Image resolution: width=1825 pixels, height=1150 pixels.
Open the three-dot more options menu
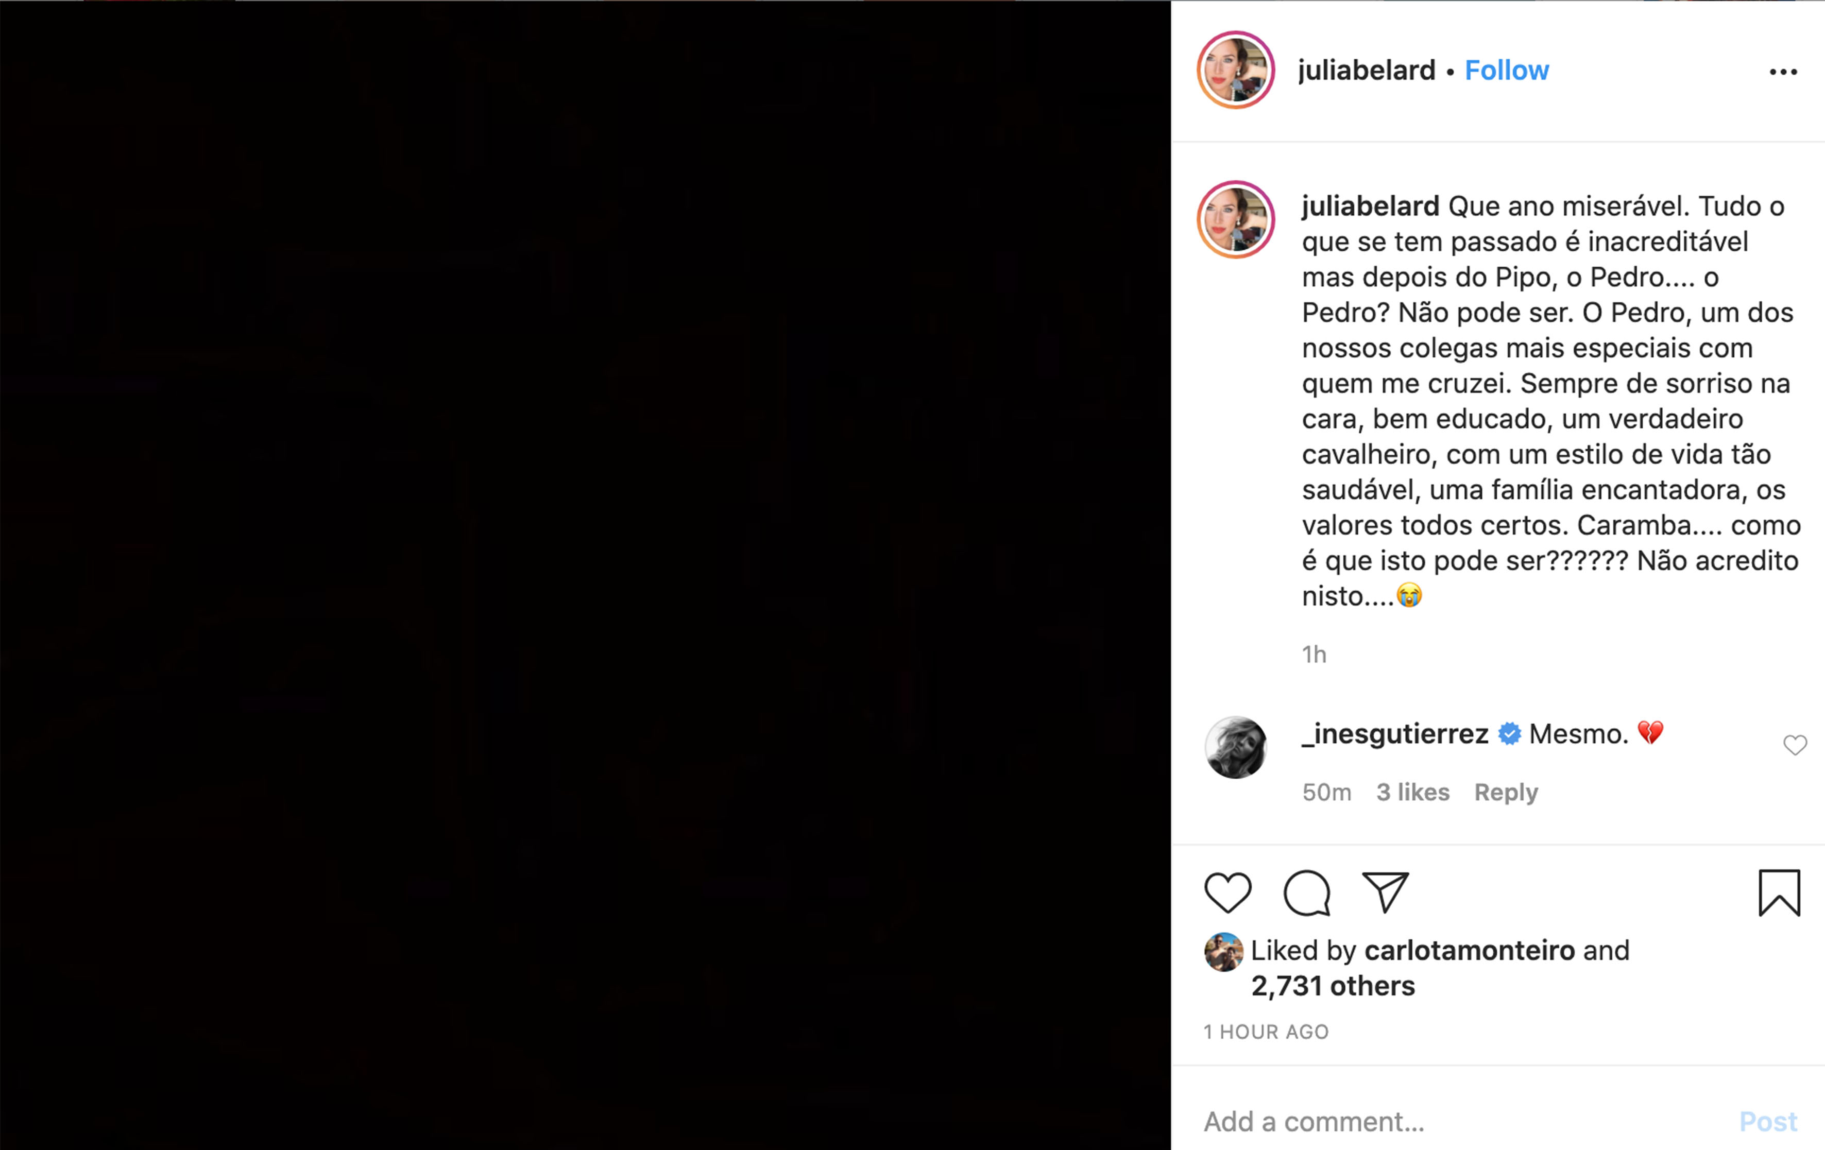1783,71
